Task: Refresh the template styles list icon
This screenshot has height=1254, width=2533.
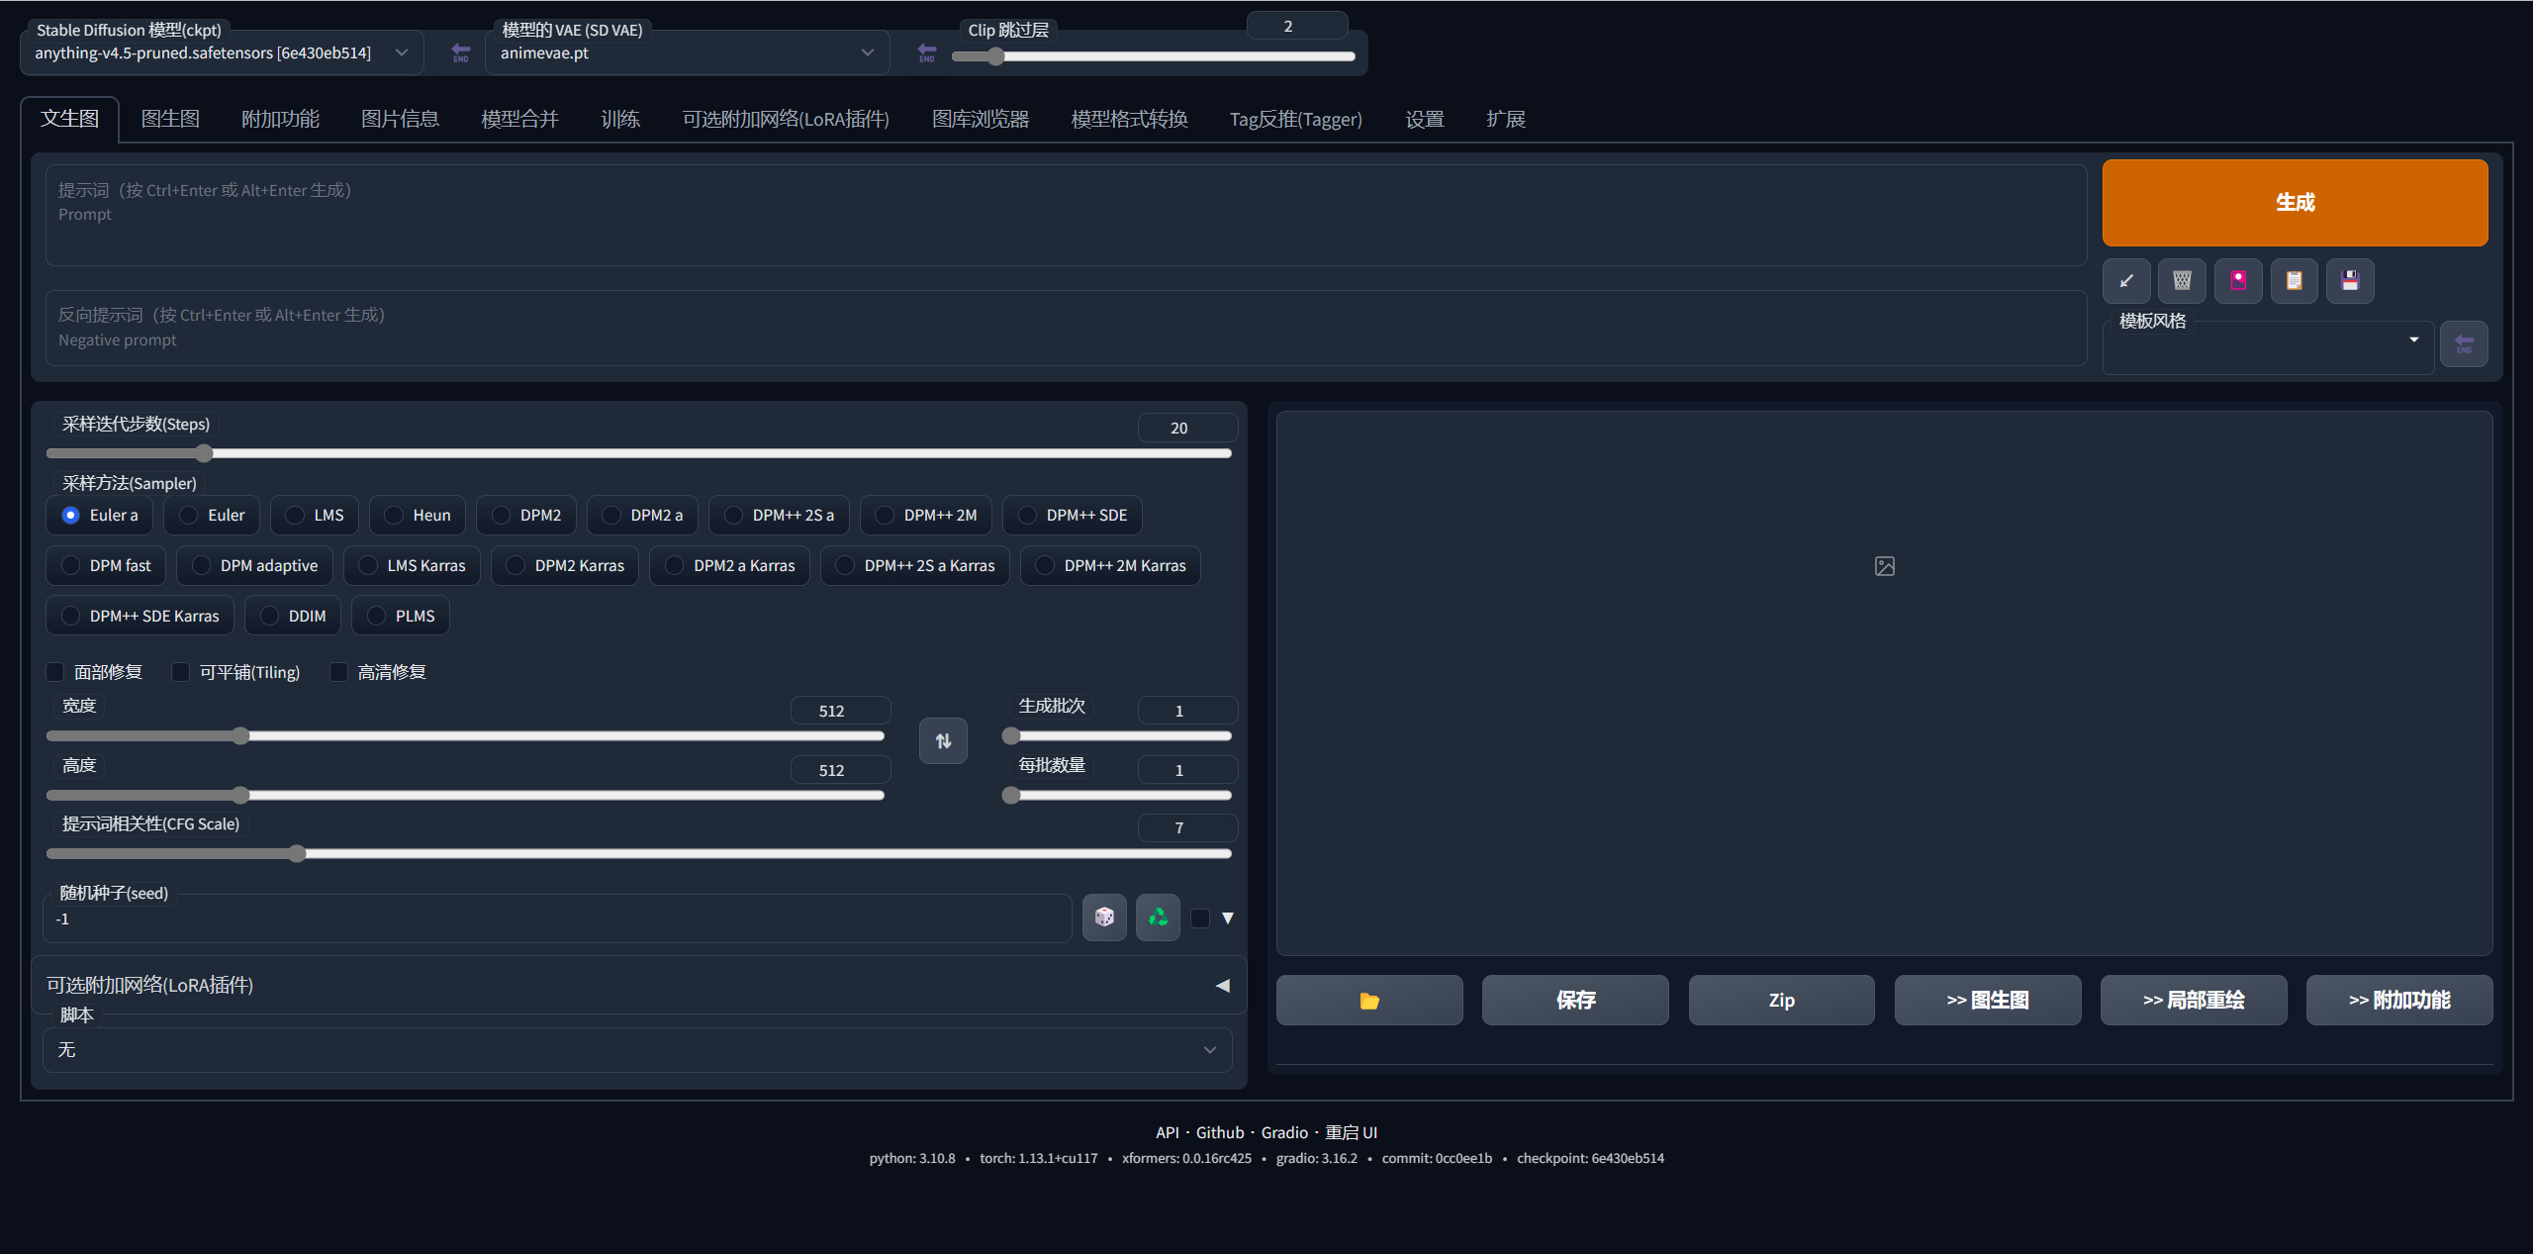Action: 2464,344
